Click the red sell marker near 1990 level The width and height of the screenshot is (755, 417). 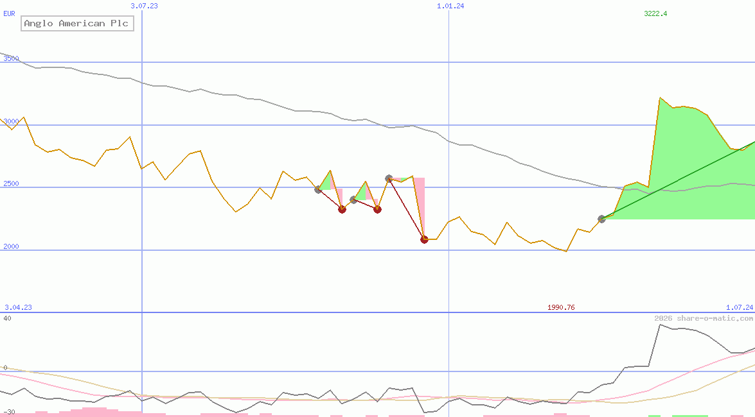(x=424, y=239)
